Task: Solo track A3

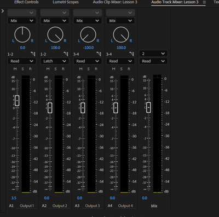Action: 89,69
